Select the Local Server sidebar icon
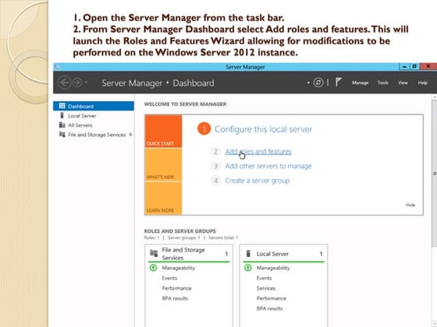The height and width of the screenshot is (327, 437). (x=62, y=116)
